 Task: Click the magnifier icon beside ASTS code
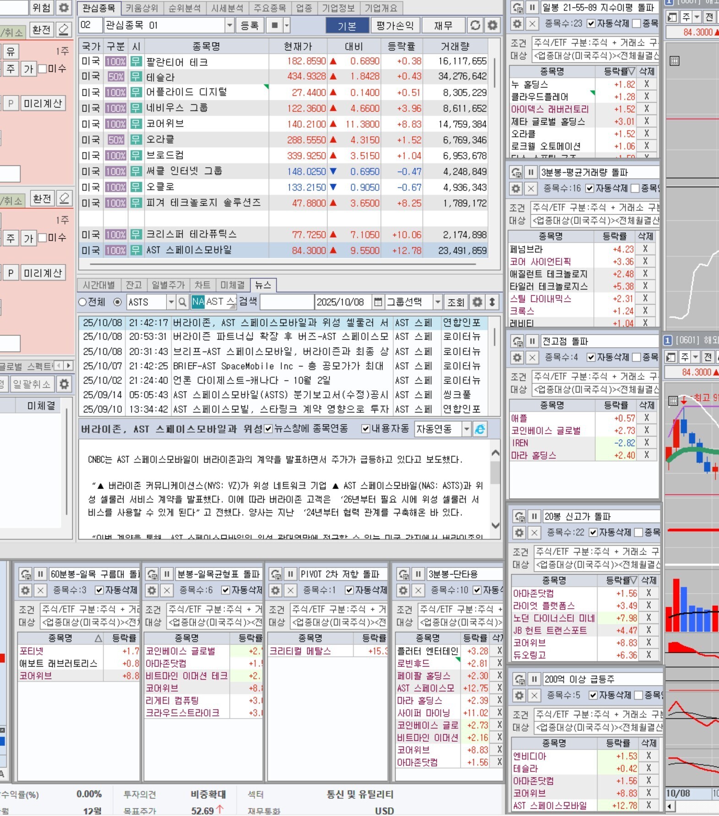click(182, 302)
